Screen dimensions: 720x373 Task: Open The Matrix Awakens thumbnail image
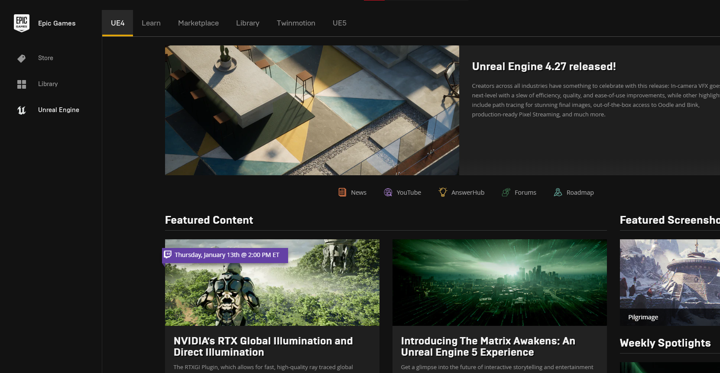click(499, 283)
